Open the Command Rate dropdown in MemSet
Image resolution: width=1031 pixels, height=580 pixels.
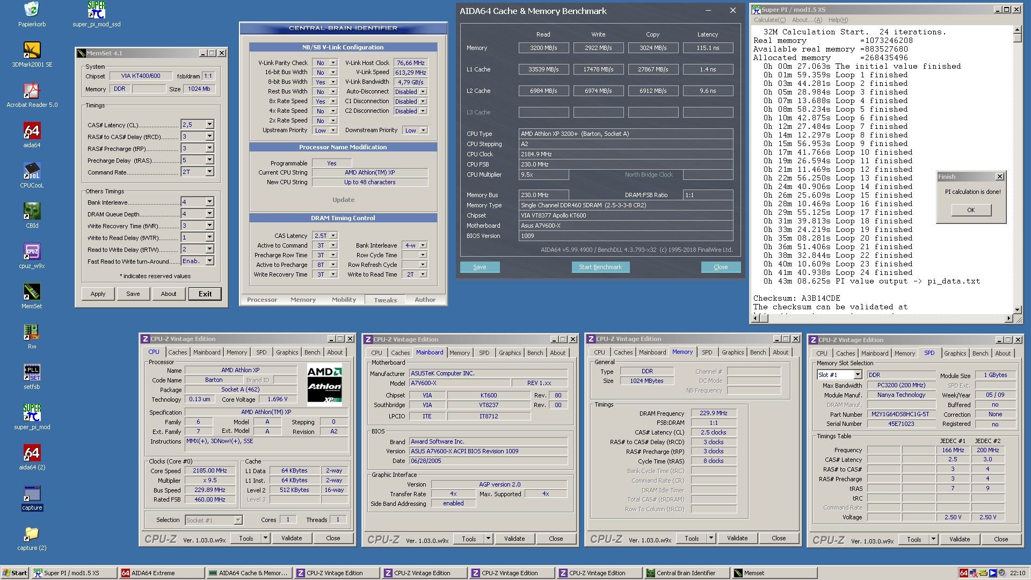click(x=209, y=172)
